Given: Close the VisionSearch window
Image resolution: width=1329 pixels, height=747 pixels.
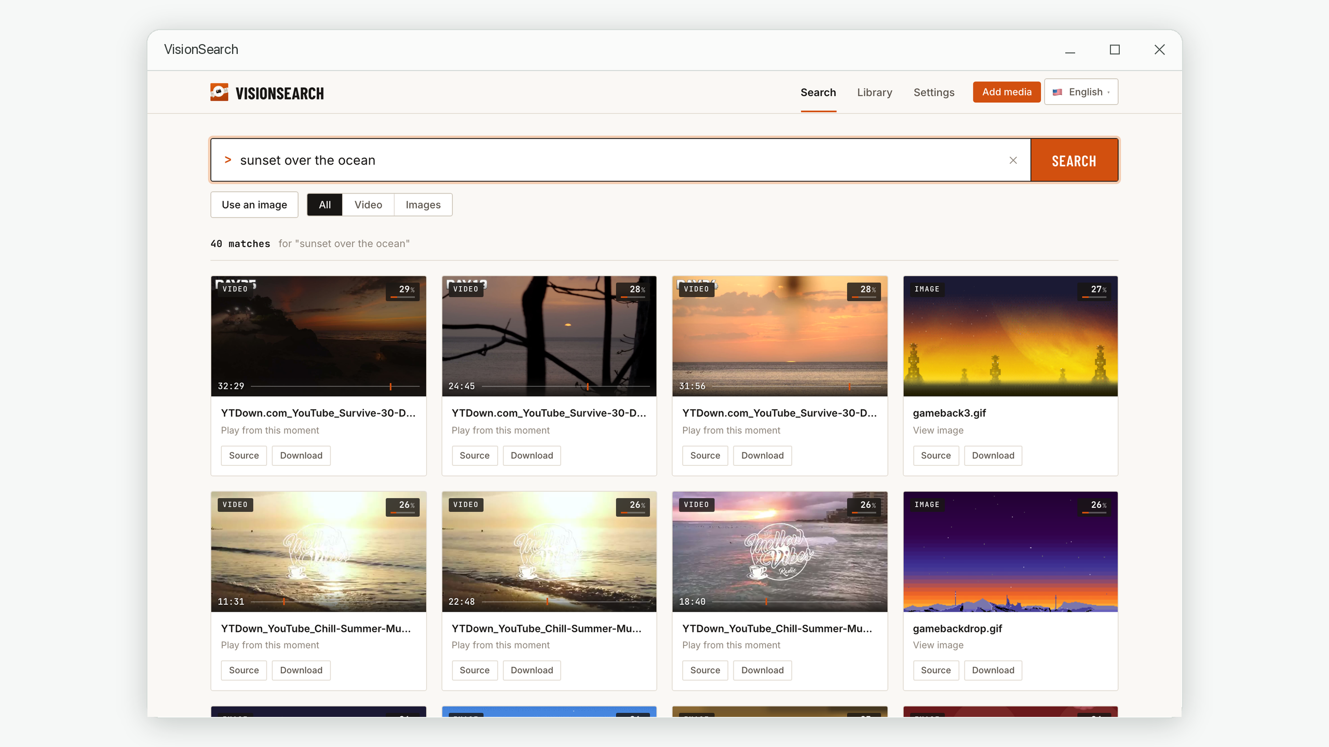Looking at the screenshot, I should [1159, 49].
